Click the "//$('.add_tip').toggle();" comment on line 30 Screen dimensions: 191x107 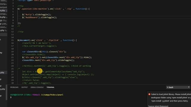(x=36, y=83)
